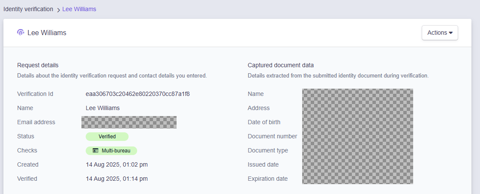Click the Lee Williams panel header title
This screenshot has height=194, width=480.
(47, 33)
